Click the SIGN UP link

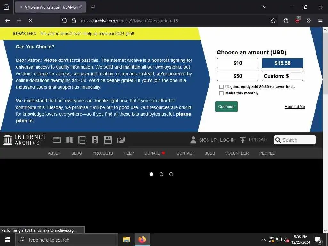point(208,140)
